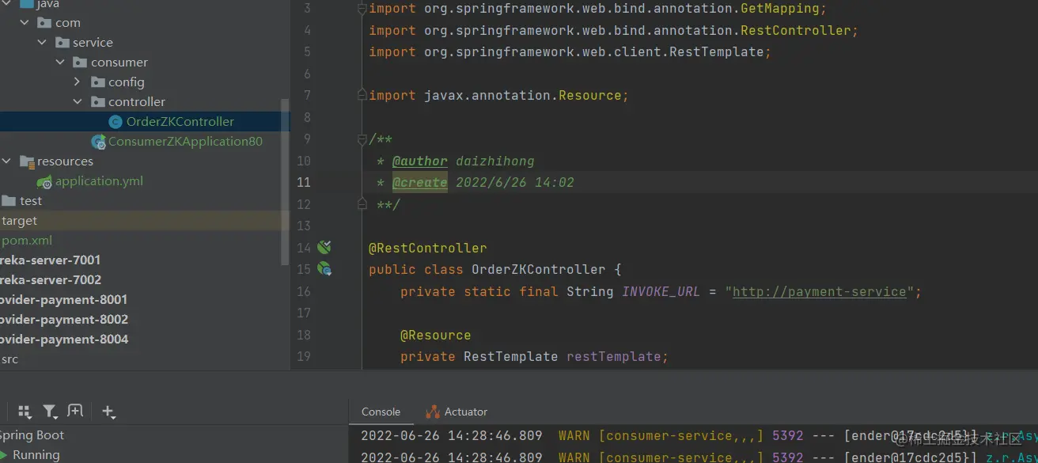This screenshot has width=1038, height=463.
Task: Open the http://payment-service URL link in code
Action: tap(819, 291)
